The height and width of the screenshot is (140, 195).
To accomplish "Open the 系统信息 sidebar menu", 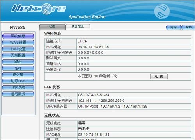I will pos(18,36).
